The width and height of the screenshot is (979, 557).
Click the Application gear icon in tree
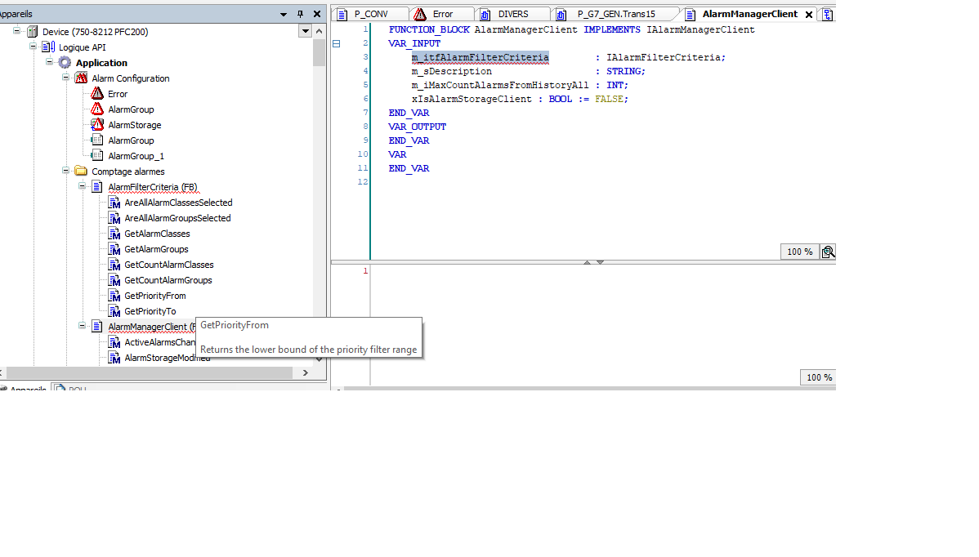tap(65, 63)
